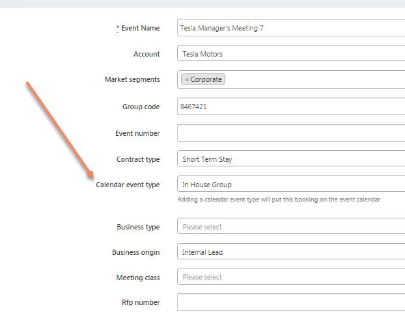The image size is (405, 312).
Task: Focus the Group code field with 8467421
Action: [x=290, y=107]
